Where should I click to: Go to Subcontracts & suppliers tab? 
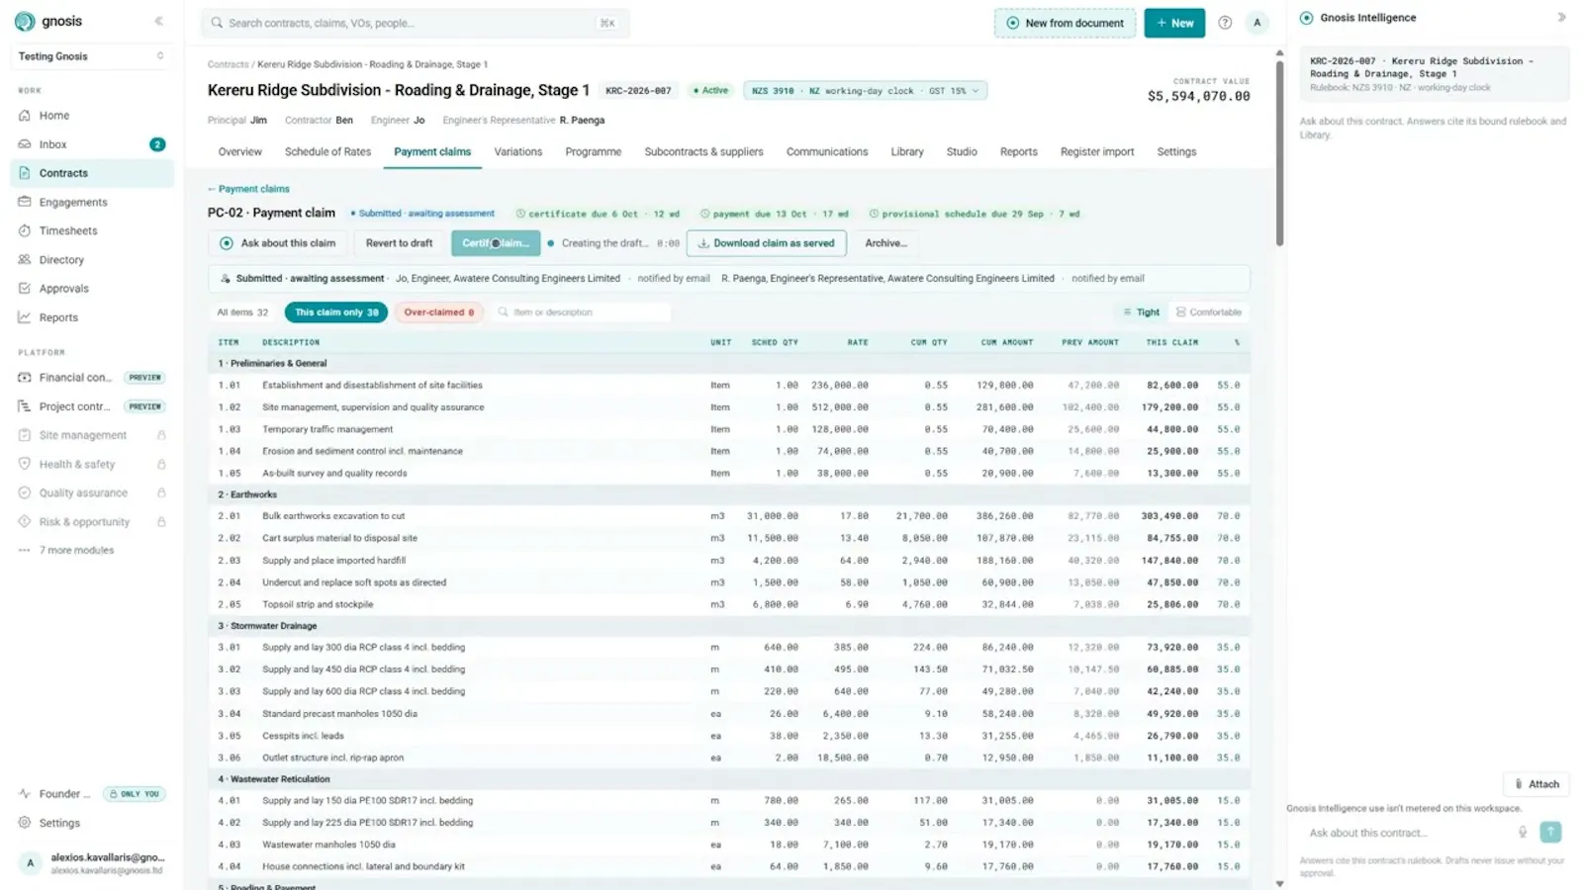[703, 152]
